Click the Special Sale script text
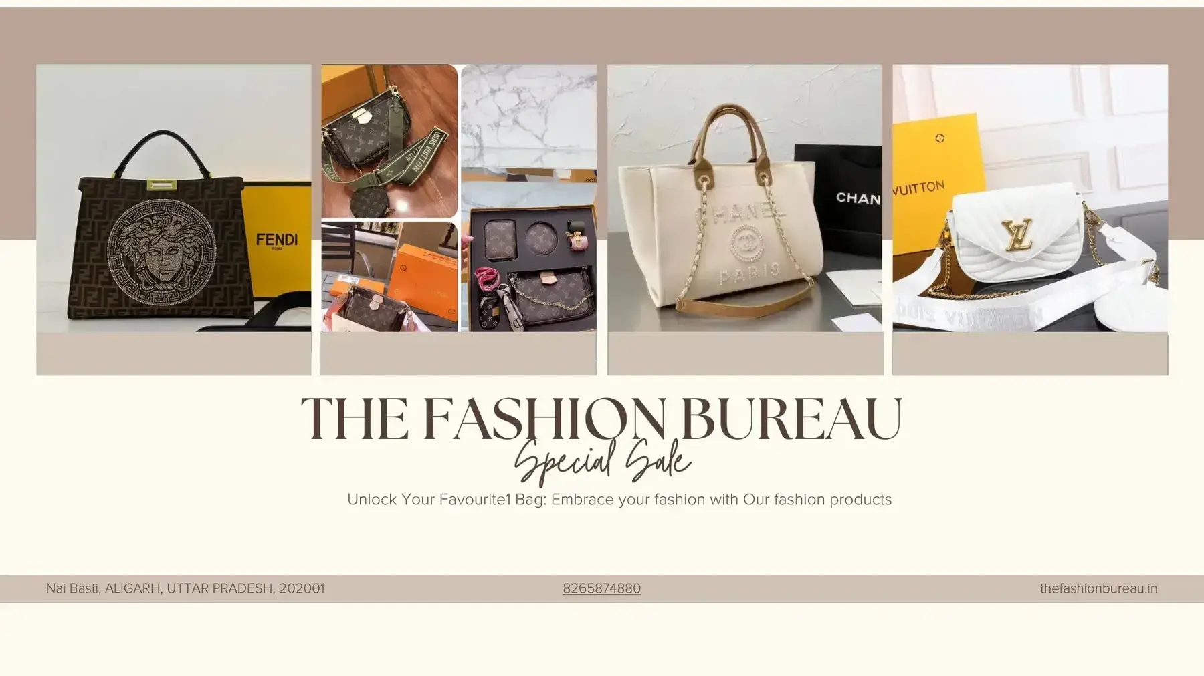 pyautogui.click(x=602, y=461)
